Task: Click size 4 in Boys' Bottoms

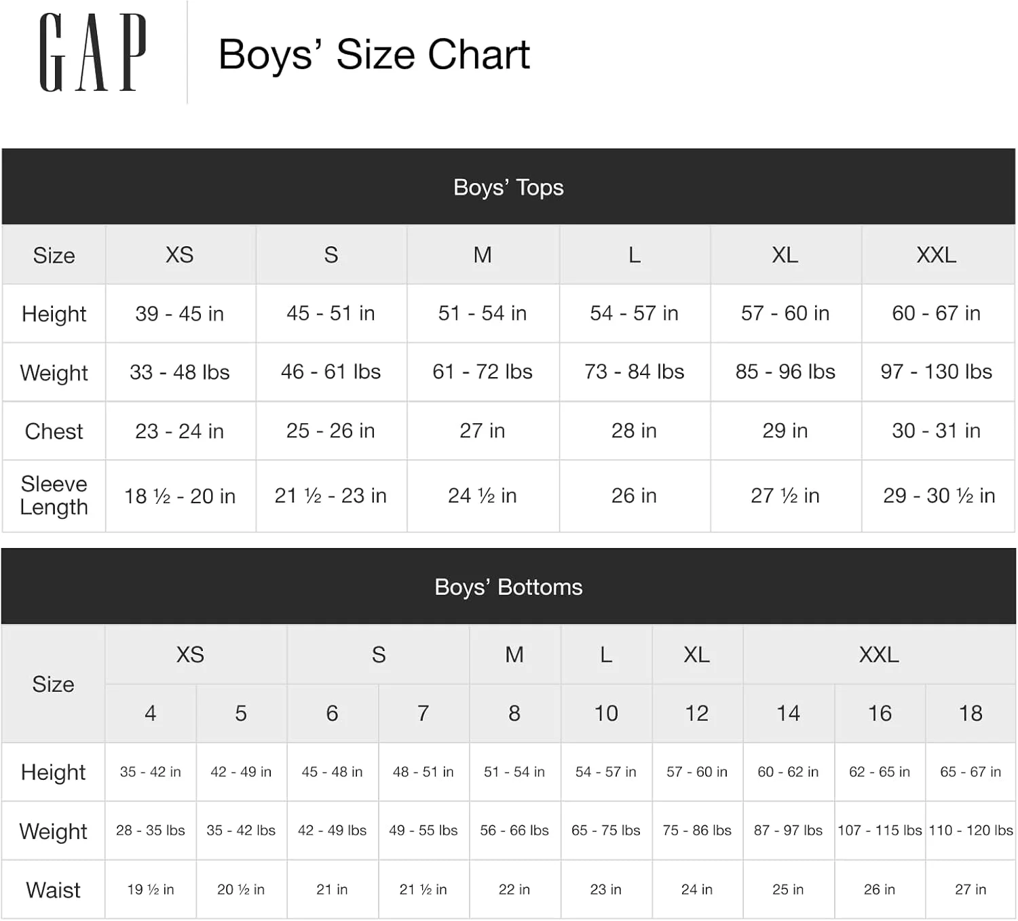Action: (151, 713)
